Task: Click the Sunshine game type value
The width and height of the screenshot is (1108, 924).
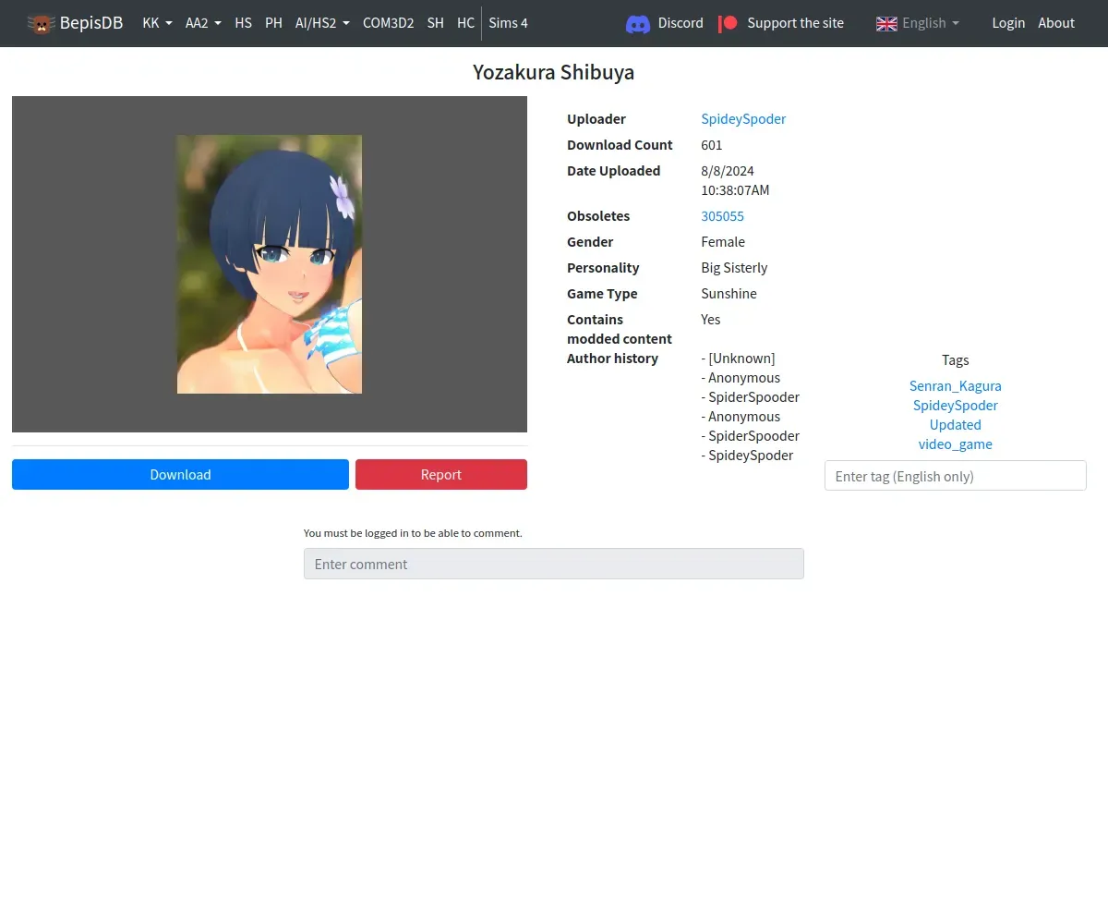Action: pyautogui.click(x=729, y=293)
